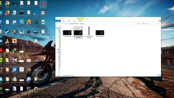
Task: Switch to the Share ribbon tab
Action: (x=69, y=21)
